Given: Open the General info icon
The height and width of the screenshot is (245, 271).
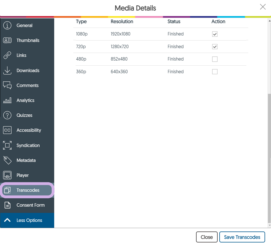Looking at the screenshot, I should pyautogui.click(x=7, y=25).
